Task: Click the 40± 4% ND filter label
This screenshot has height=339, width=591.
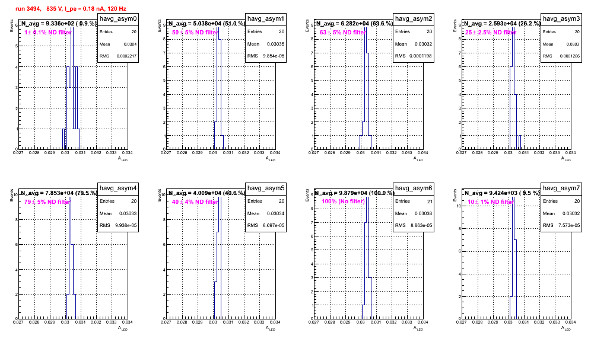Action: click(195, 202)
